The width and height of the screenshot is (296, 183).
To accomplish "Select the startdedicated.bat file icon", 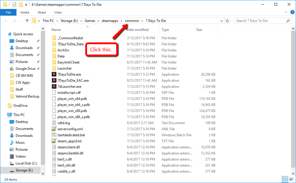I will 54,135.
